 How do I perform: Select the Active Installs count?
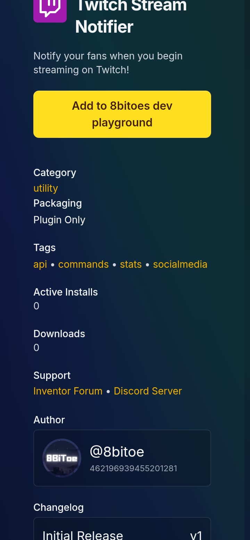tap(36, 306)
